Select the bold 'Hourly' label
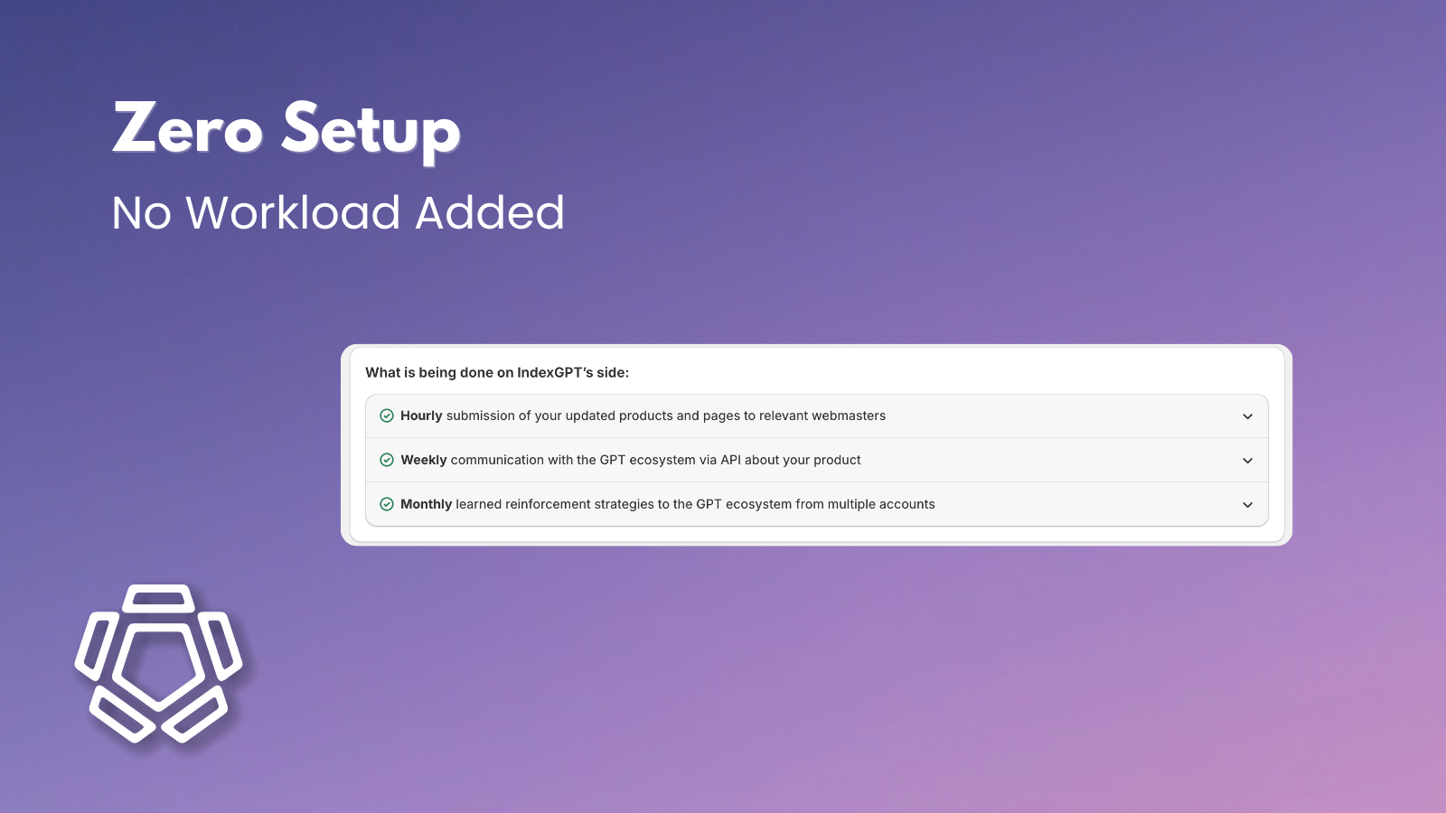This screenshot has width=1446, height=813. pos(421,416)
